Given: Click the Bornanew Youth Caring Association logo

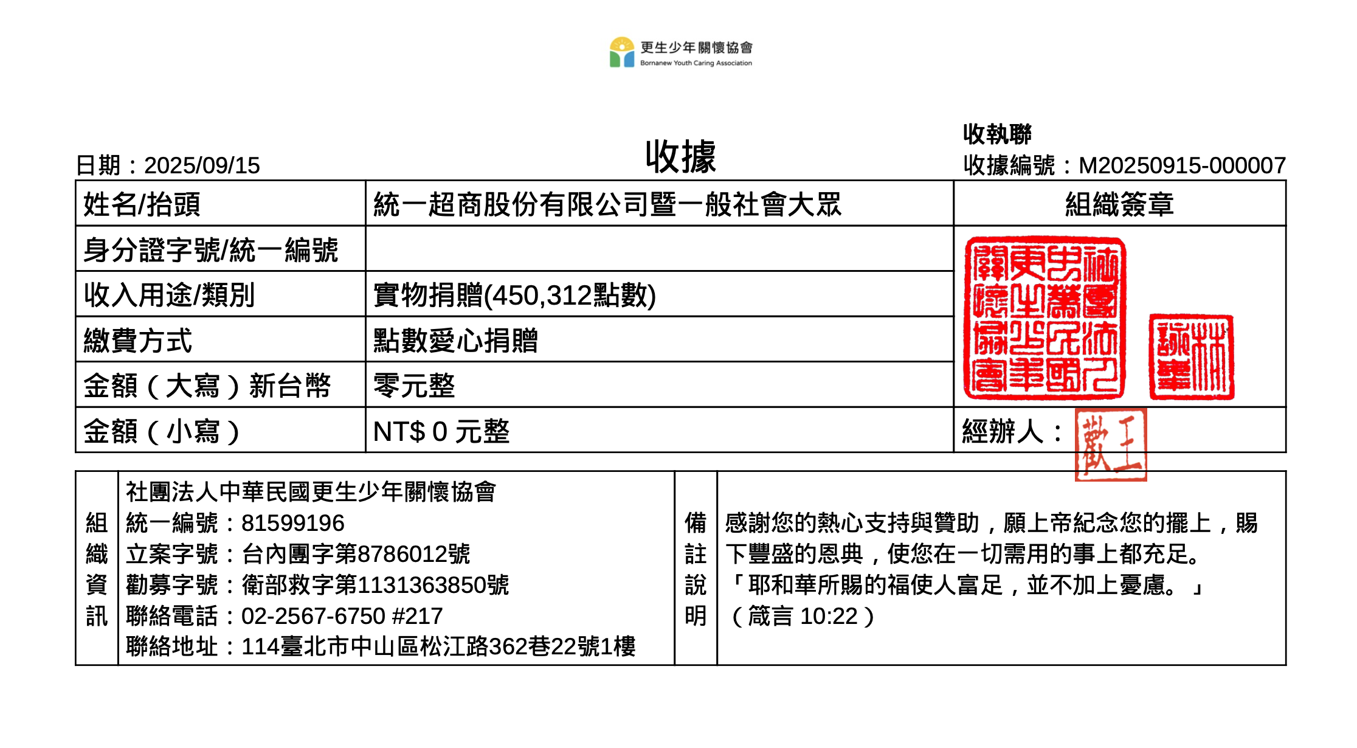Looking at the screenshot, I should pyautogui.click(x=681, y=53).
